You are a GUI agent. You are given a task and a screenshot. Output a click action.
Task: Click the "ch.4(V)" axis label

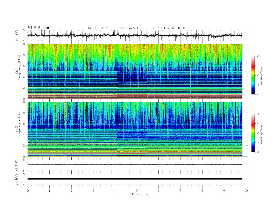click(x=16, y=179)
